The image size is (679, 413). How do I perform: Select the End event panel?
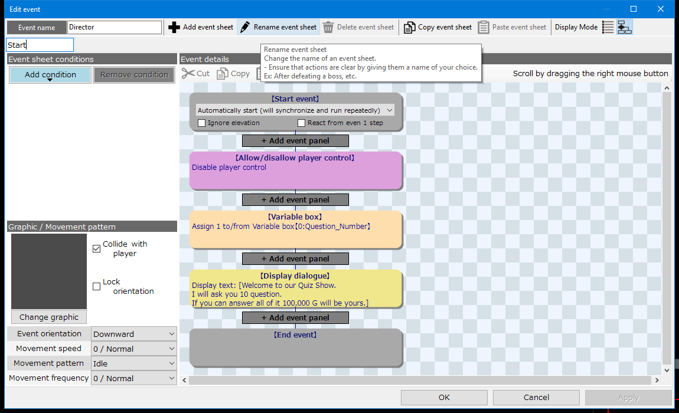(296, 347)
